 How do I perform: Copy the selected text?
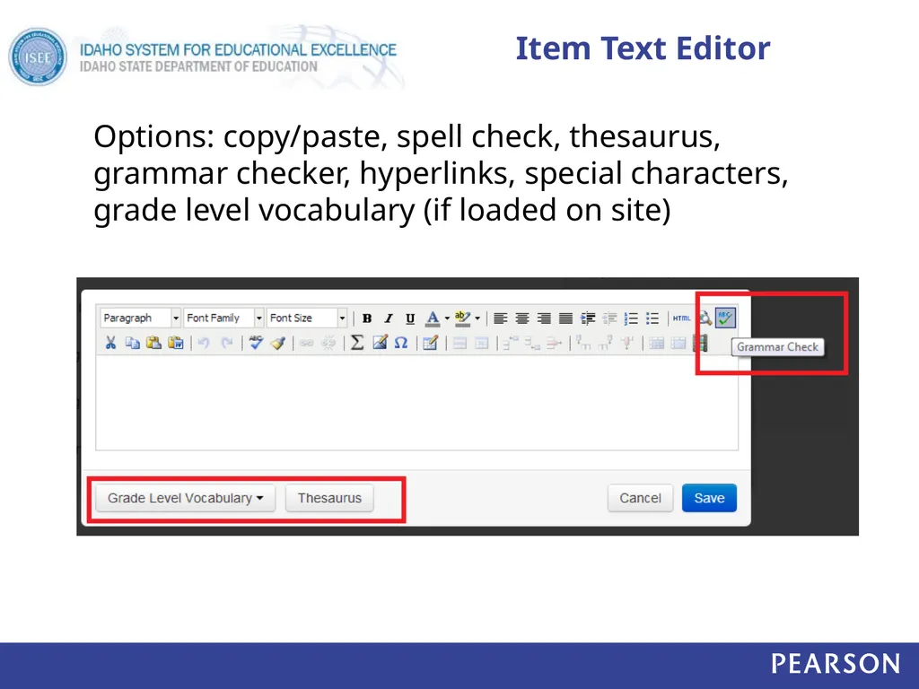coord(133,343)
